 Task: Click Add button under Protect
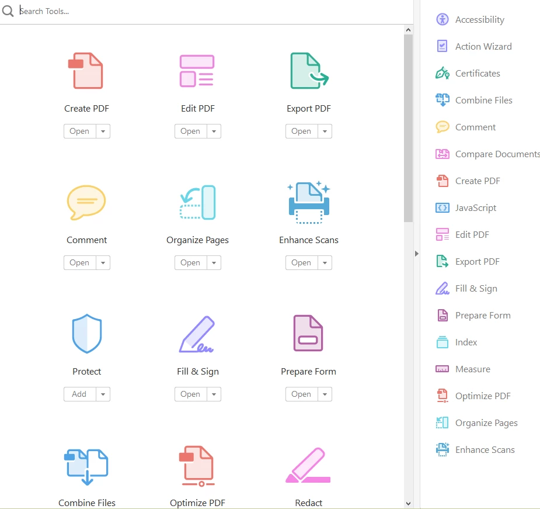79,394
